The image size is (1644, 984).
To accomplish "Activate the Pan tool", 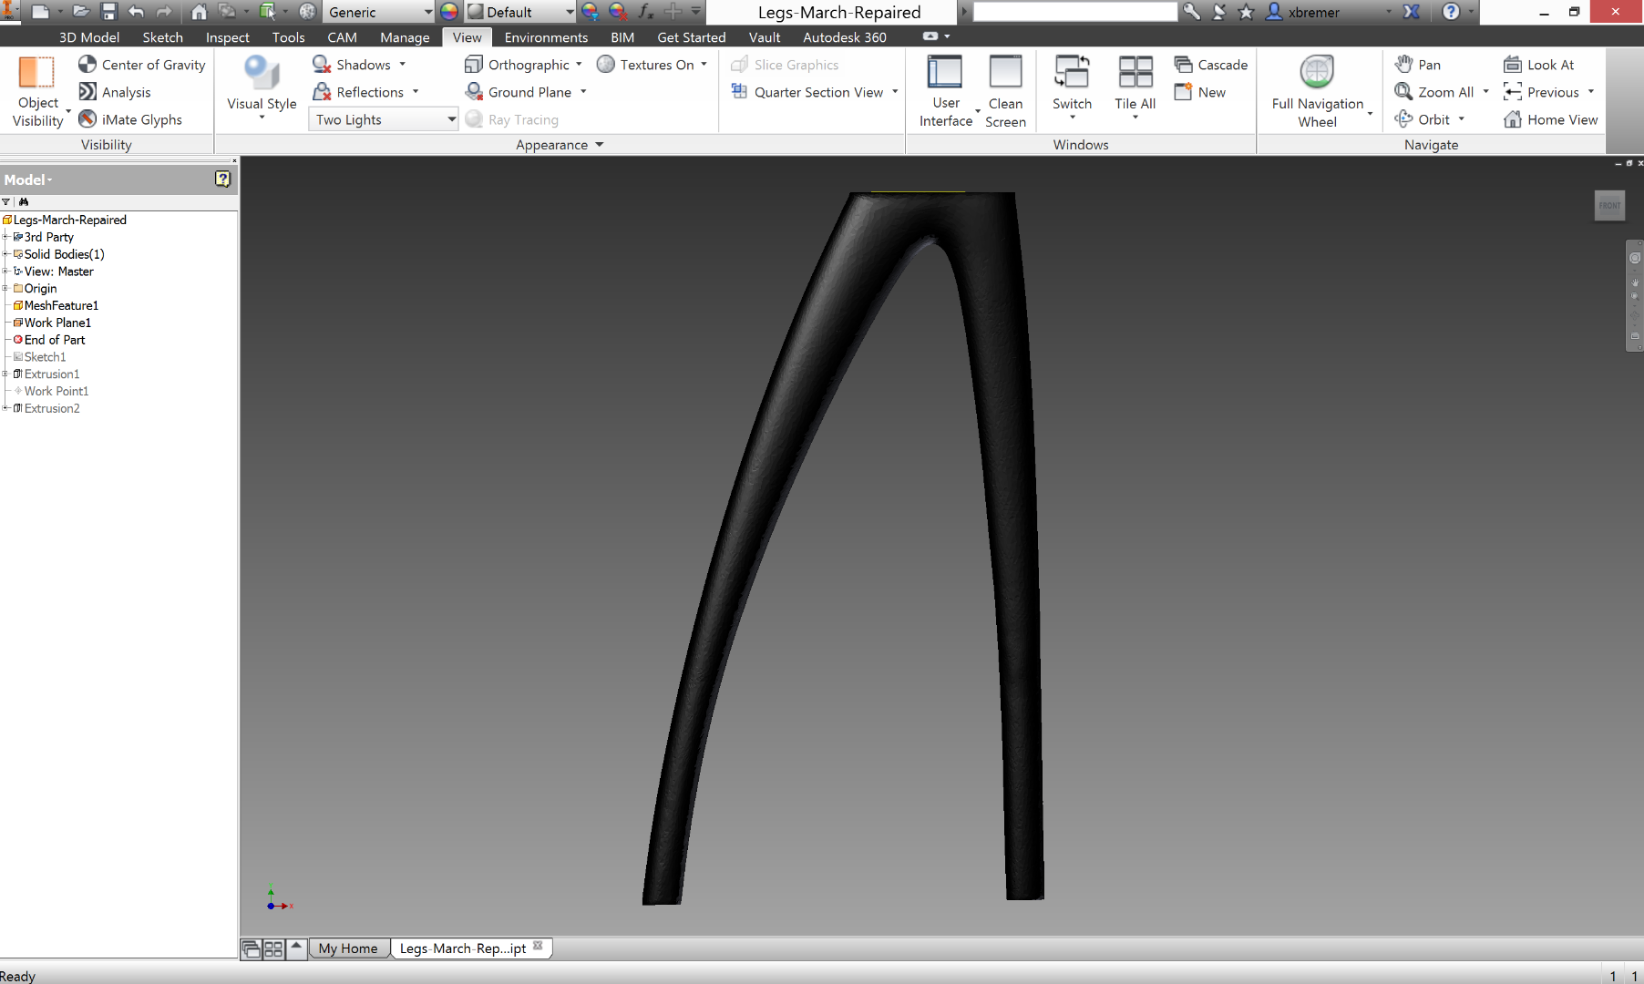I will 1418,65.
